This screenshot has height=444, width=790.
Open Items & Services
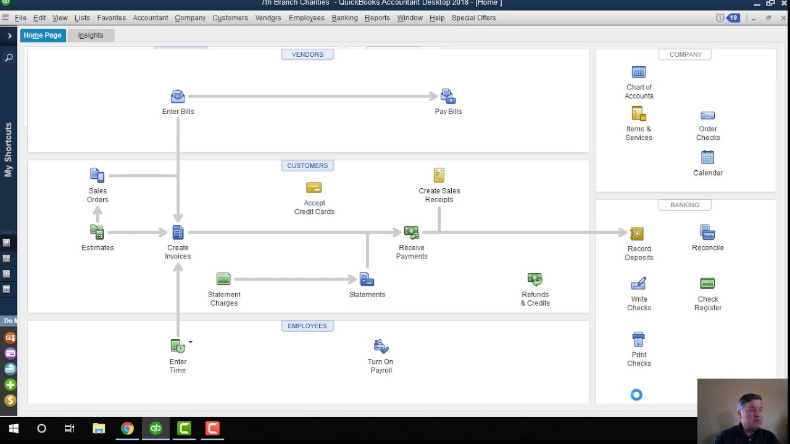coord(639,114)
